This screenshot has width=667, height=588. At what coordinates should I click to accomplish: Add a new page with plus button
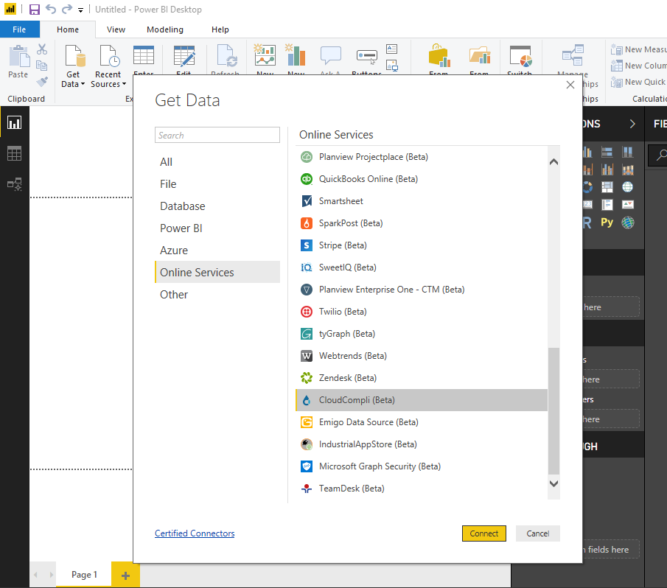125,575
